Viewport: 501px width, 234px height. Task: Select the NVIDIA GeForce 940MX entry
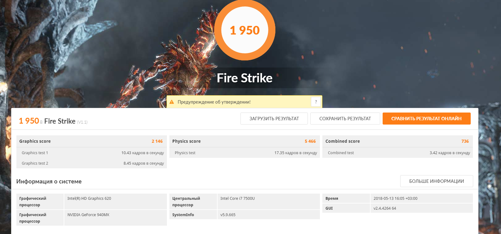tap(88, 215)
